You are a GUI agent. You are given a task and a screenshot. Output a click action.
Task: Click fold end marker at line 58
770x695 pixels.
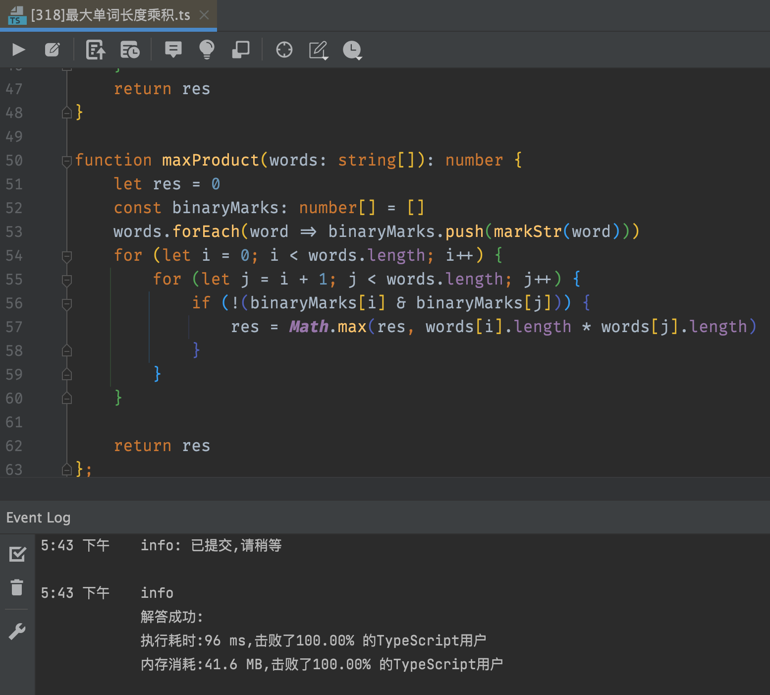67,350
